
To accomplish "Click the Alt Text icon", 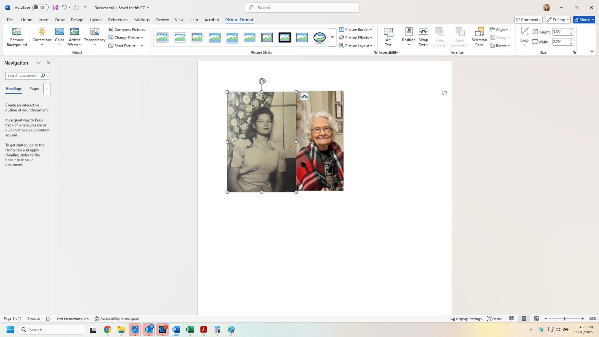I will click(x=388, y=37).
